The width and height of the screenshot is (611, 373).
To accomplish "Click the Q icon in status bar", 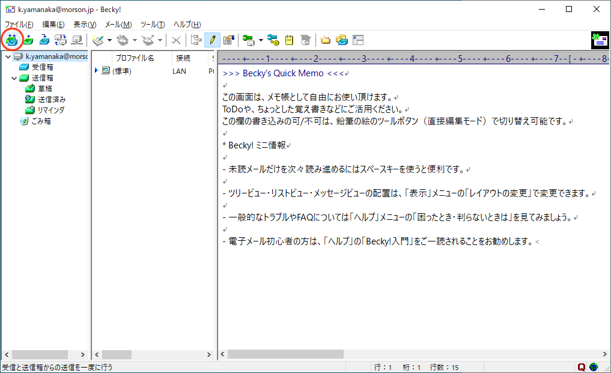I will 582,367.
